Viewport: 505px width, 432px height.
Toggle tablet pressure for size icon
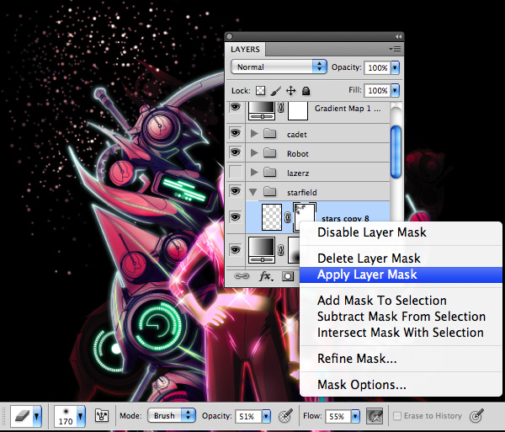pos(477,416)
